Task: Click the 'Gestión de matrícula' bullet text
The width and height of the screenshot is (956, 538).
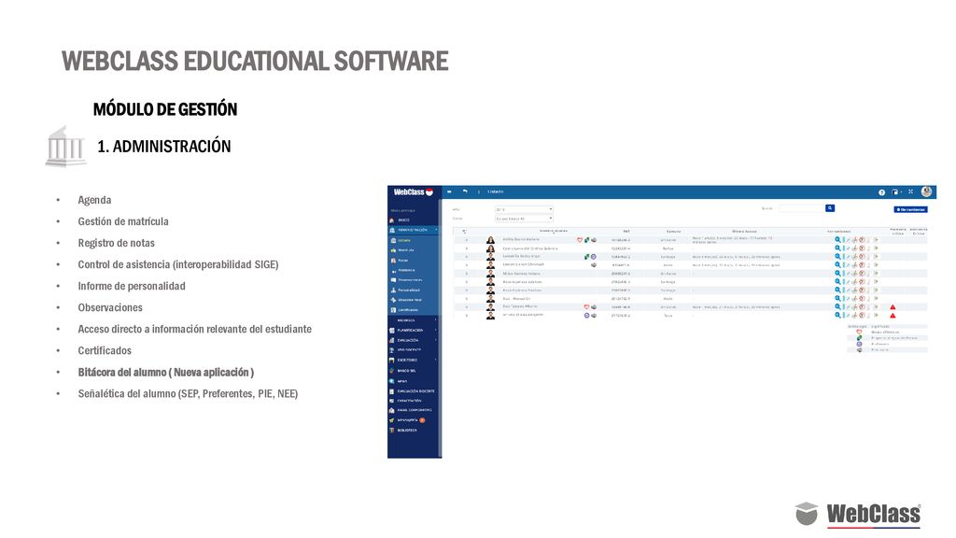Action: pos(123,221)
